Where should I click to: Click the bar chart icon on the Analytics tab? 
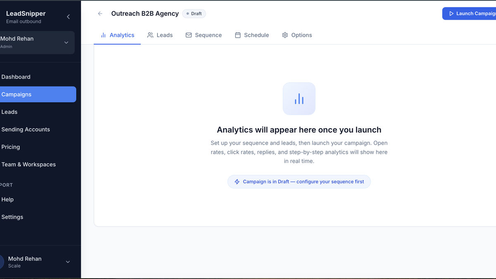pos(103,35)
